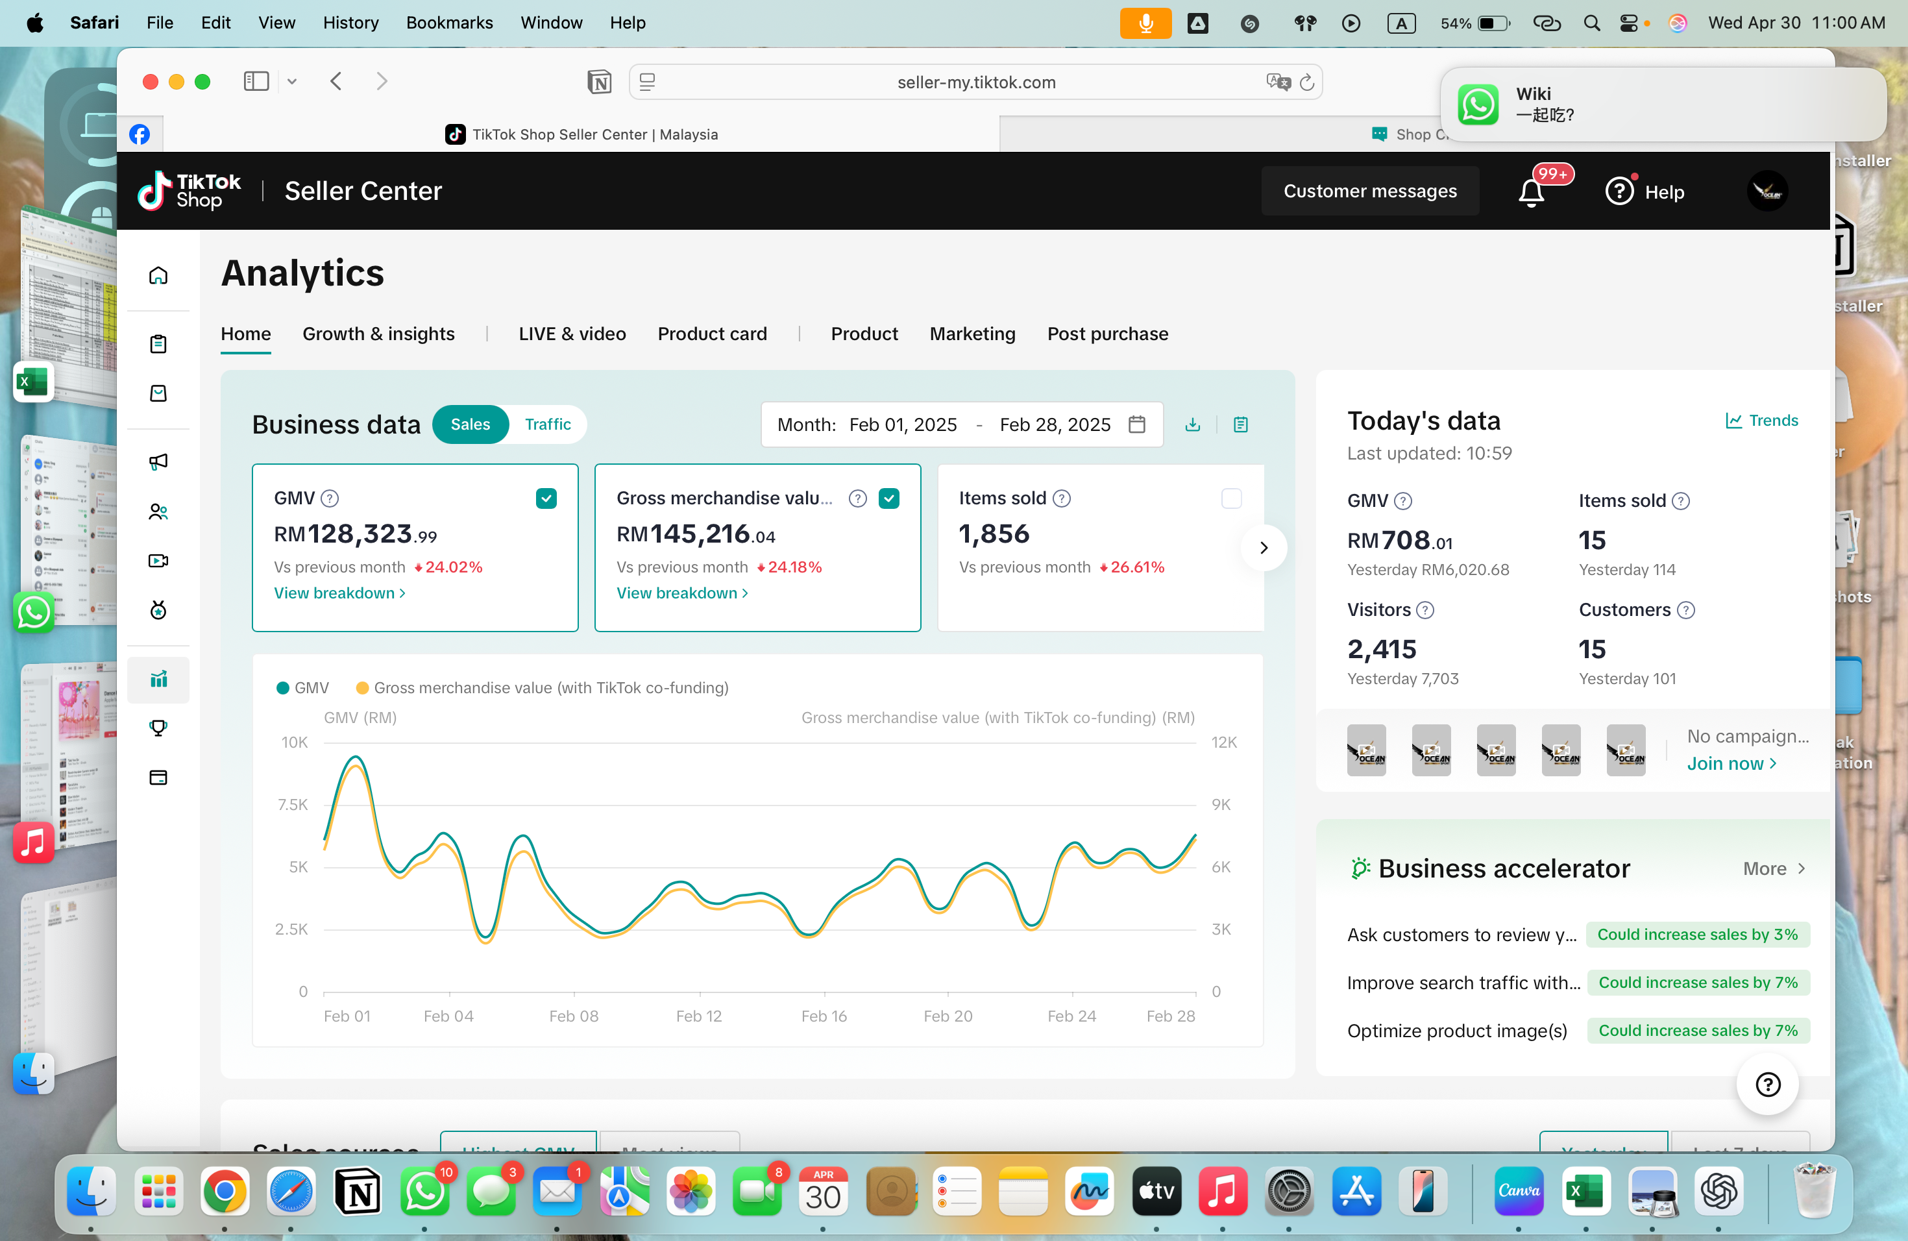The image size is (1908, 1241).
Task: Open the pinned Facebook tab
Action: (x=140, y=135)
